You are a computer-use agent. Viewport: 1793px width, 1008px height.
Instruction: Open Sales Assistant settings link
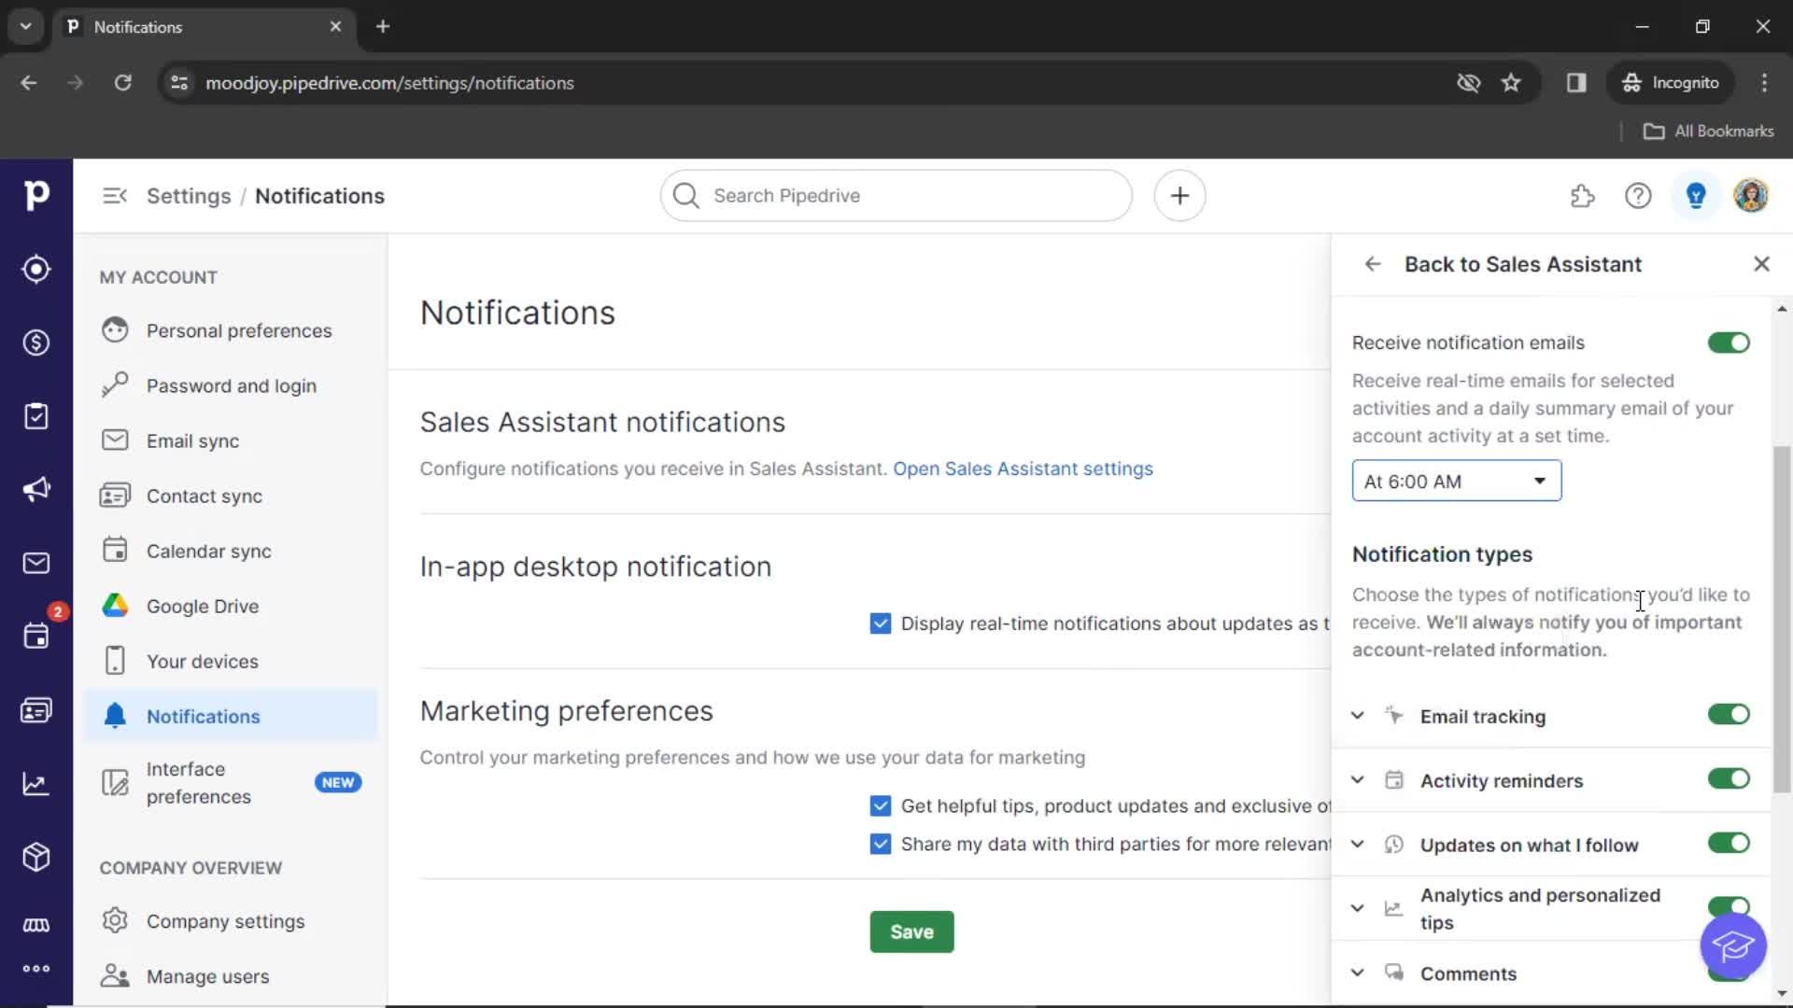click(1023, 469)
